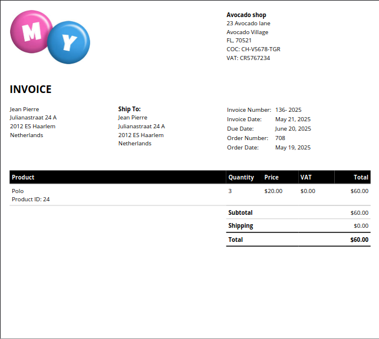The image size is (379, 339).
Task: Click the 'Ship To:' label
Action: 129,109
